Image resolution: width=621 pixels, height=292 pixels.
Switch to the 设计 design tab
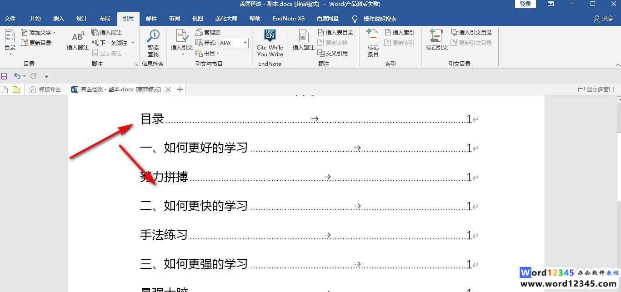pos(81,19)
